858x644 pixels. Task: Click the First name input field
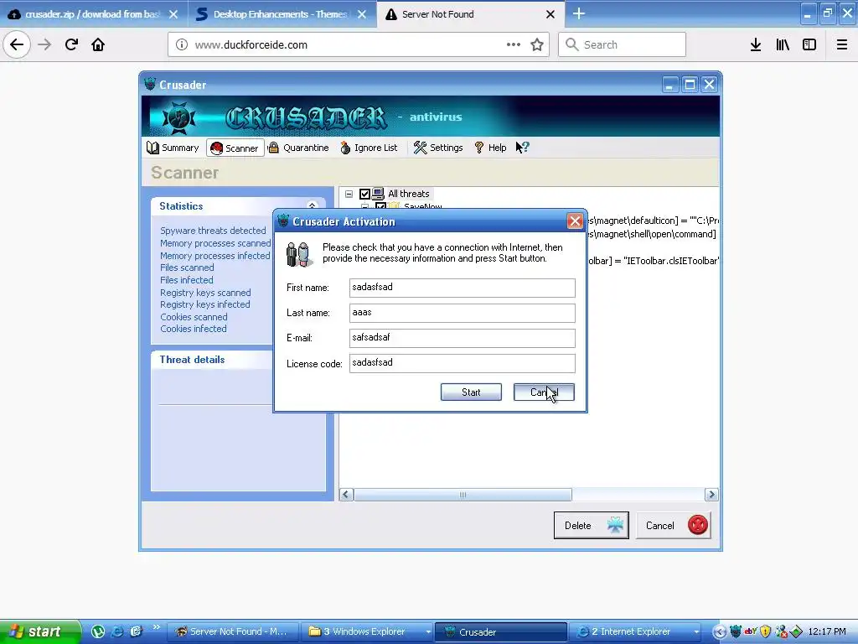click(x=463, y=288)
